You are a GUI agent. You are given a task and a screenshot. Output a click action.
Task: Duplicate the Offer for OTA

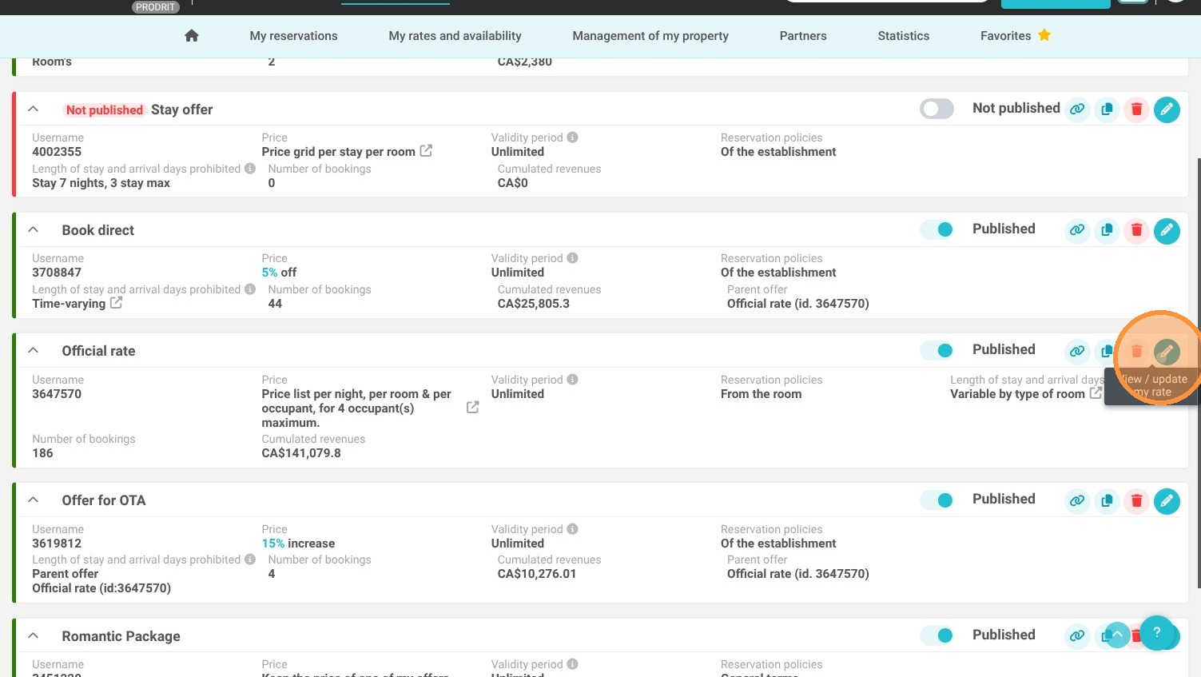coord(1107,500)
